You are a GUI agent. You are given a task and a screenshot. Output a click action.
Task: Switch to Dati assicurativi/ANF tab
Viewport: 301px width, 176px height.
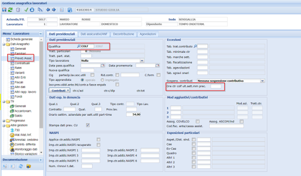[94, 34]
